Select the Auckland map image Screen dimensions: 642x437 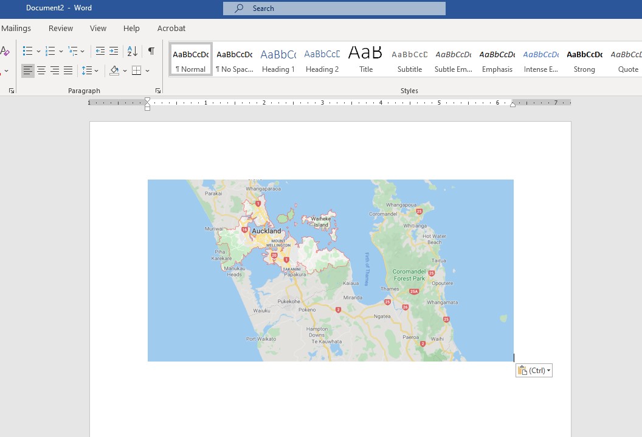point(330,271)
